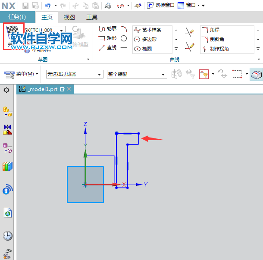
Task: Switch to the Tools (工具) tab
Action: point(92,17)
